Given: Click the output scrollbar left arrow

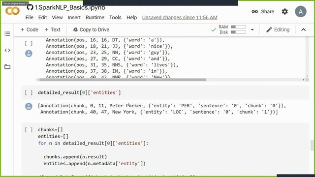Looking at the screenshot, I should pyautogui.click(x=37, y=80).
